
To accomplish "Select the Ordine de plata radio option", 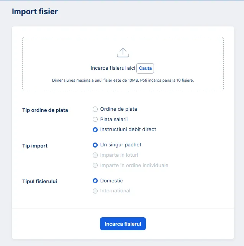I will click(95, 109).
